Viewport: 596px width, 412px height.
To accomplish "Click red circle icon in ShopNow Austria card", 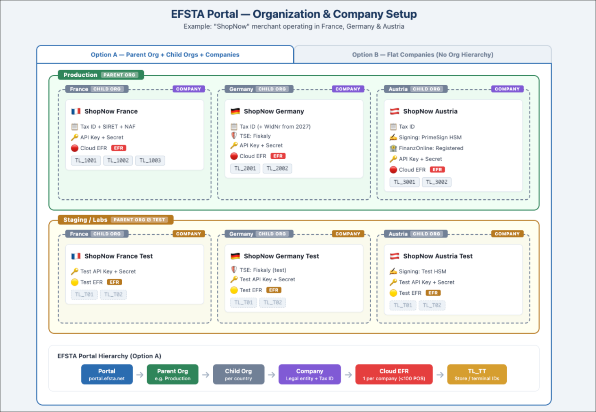I will (393, 170).
